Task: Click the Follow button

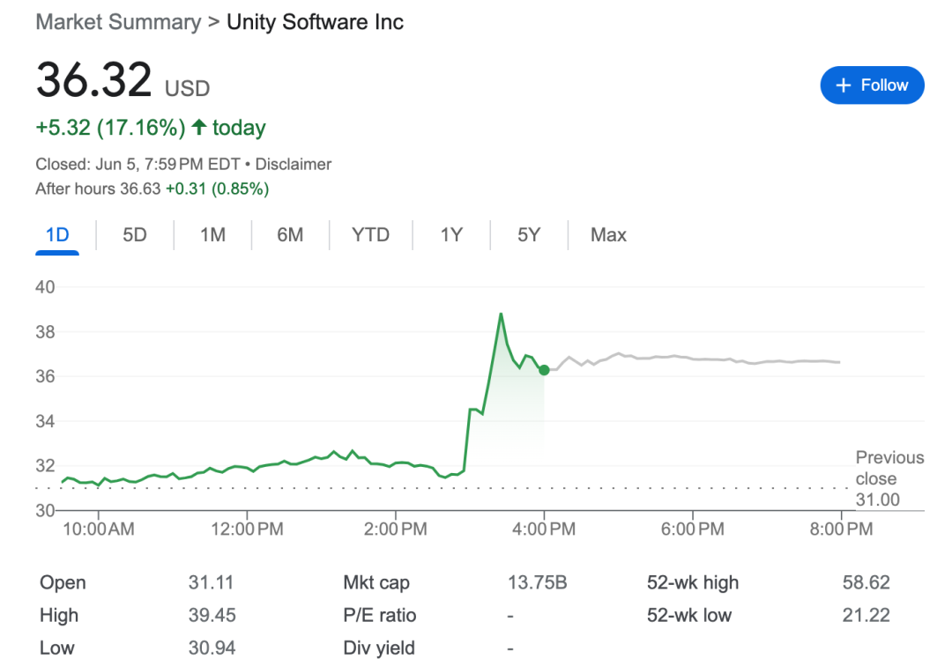Action: [x=872, y=85]
